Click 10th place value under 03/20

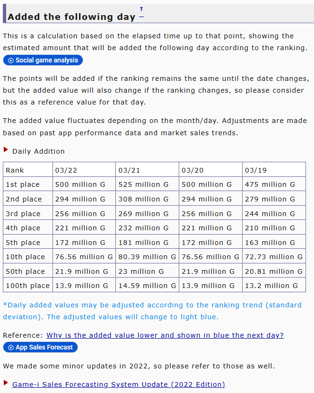[211, 256]
